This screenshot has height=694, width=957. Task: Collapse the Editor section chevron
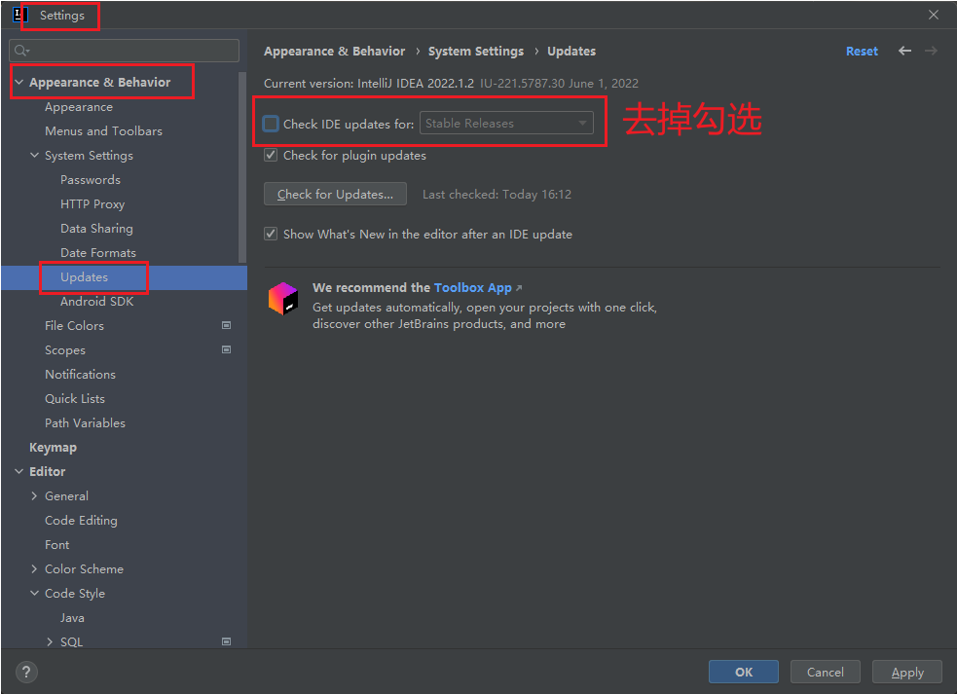pos(18,471)
